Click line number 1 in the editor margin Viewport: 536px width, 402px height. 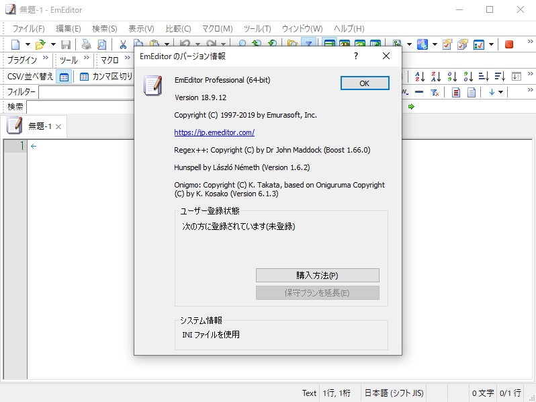tap(22, 146)
